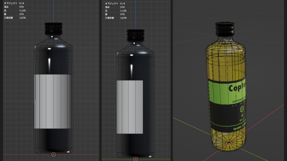Click the 辺 1,135 stat in front-view viewport

point(15,11)
